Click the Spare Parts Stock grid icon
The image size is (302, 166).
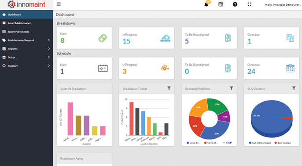[x=4, y=31]
